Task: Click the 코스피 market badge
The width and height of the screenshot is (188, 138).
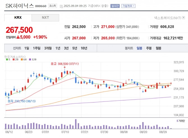Action: (52, 6)
